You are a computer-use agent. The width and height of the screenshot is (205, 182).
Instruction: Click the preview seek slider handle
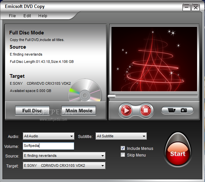click(112, 96)
